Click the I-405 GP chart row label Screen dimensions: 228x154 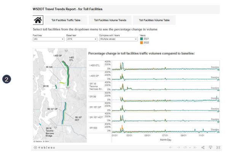[x=94, y=76]
